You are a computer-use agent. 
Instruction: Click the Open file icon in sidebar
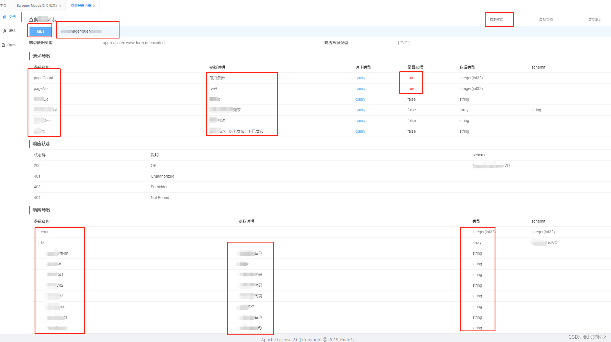click(4, 45)
